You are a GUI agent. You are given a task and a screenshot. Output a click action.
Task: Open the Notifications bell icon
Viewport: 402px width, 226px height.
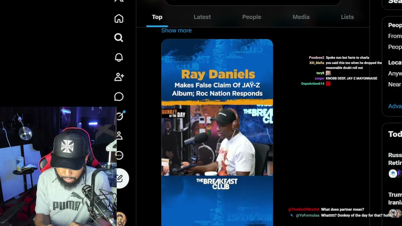[119, 57]
